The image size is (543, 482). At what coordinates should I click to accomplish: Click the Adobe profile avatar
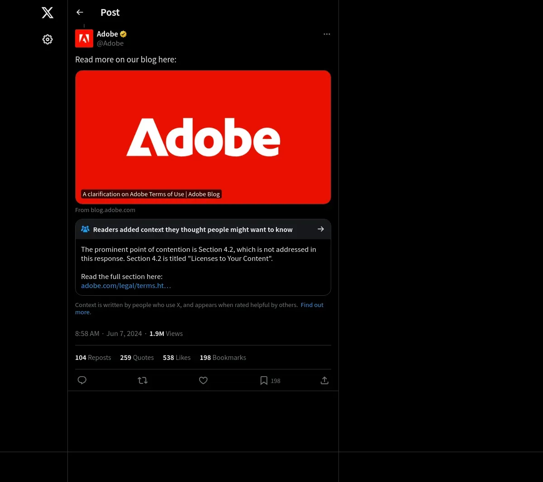point(84,38)
